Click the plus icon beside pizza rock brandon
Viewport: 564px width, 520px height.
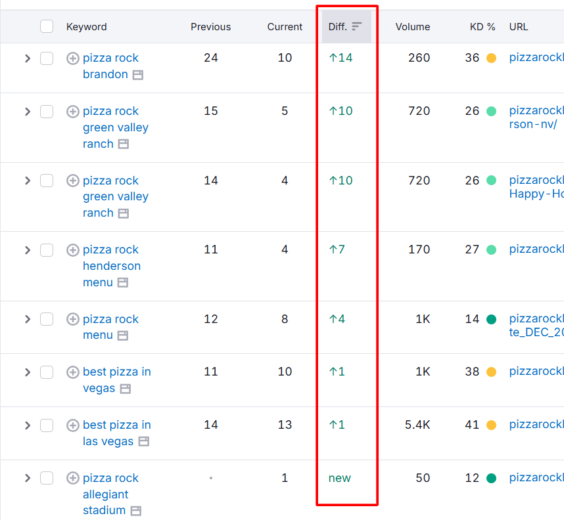click(73, 58)
